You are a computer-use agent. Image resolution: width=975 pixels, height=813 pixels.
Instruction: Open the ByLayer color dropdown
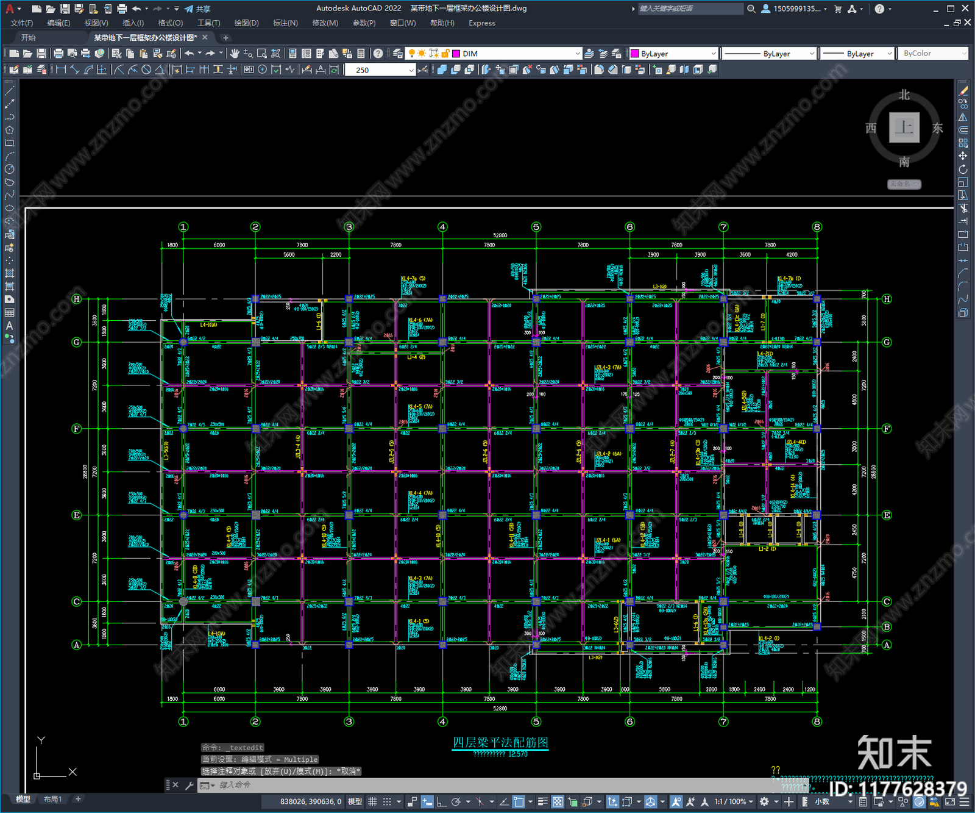[x=714, y=54]
